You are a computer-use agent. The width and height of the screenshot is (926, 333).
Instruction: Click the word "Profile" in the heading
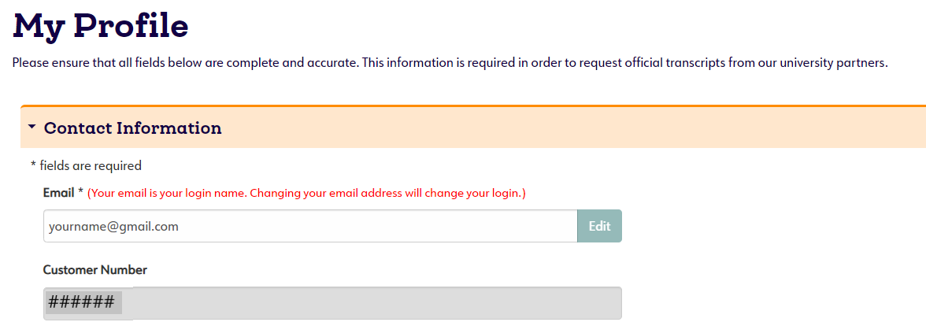pyautogui.click(x=131, y=26)
